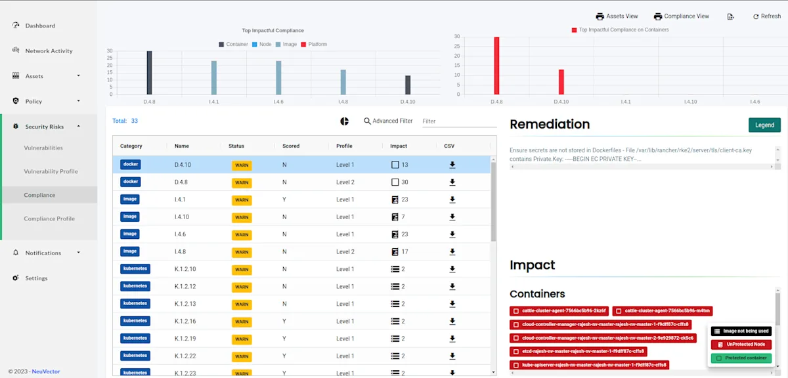Click the D.4.8 bar in container chart
This screenshot has width=788, height=378.
click(496, 66)
